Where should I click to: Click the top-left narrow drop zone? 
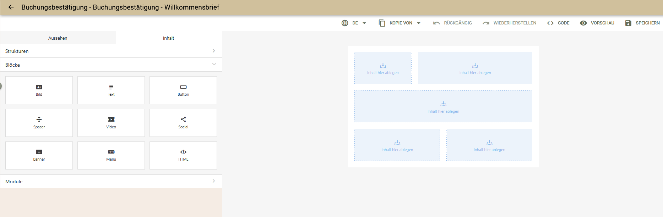[x=383, y=68]
